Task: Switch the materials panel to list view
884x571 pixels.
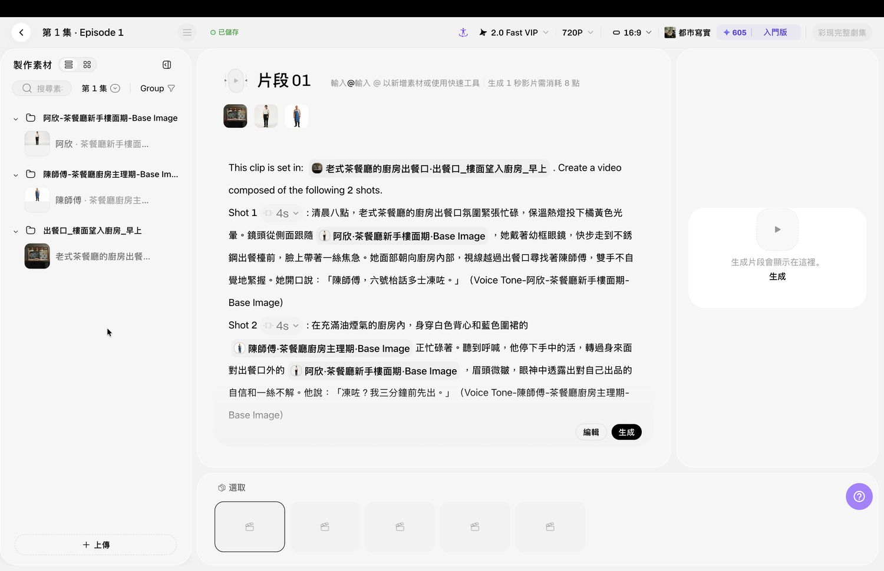Action: point(69,65)
